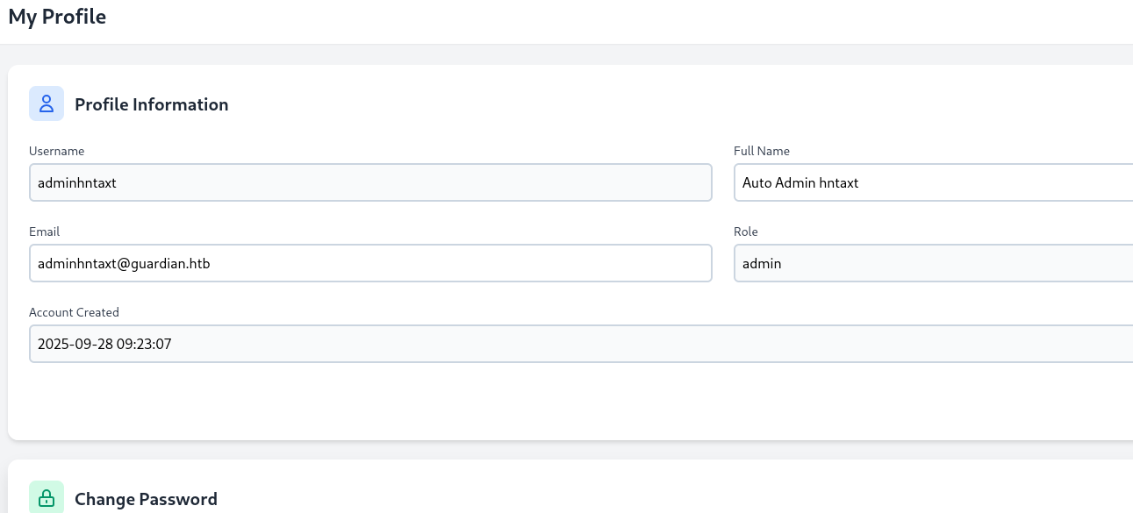Select the Account Created timestamp field

pos(579,344)
